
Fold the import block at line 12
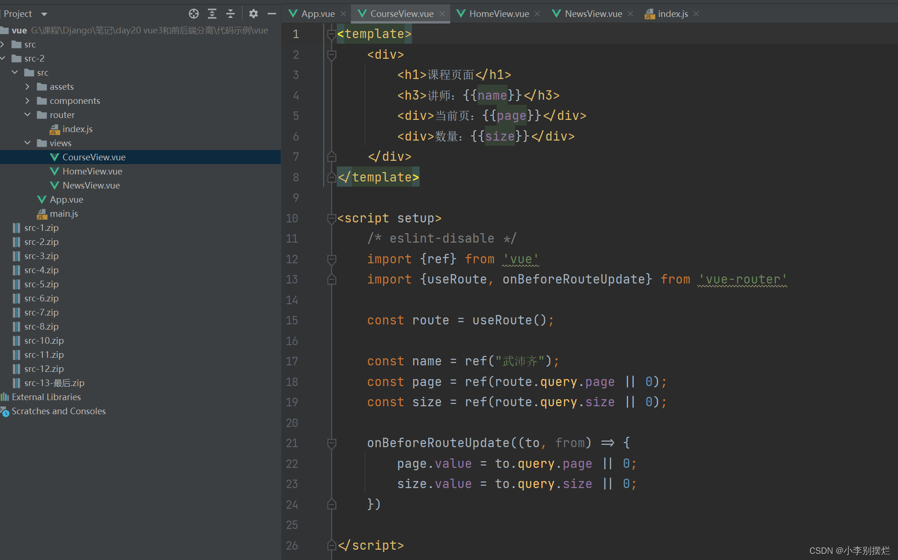pos(332,260)
